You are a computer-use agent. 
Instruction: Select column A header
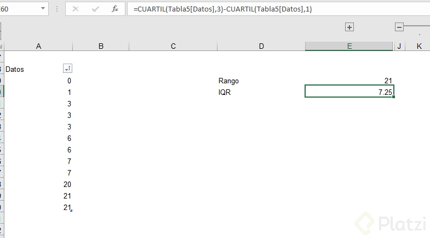click(x=38, y=46)
